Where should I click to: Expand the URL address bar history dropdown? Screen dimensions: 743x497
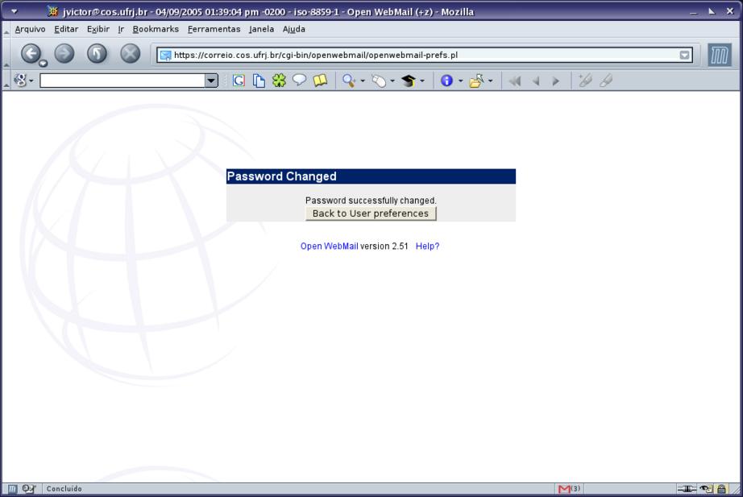pos(685,56)
